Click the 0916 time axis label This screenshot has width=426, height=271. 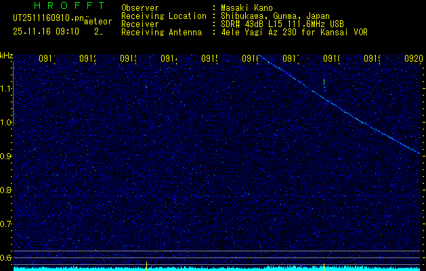tap(250, 58)
